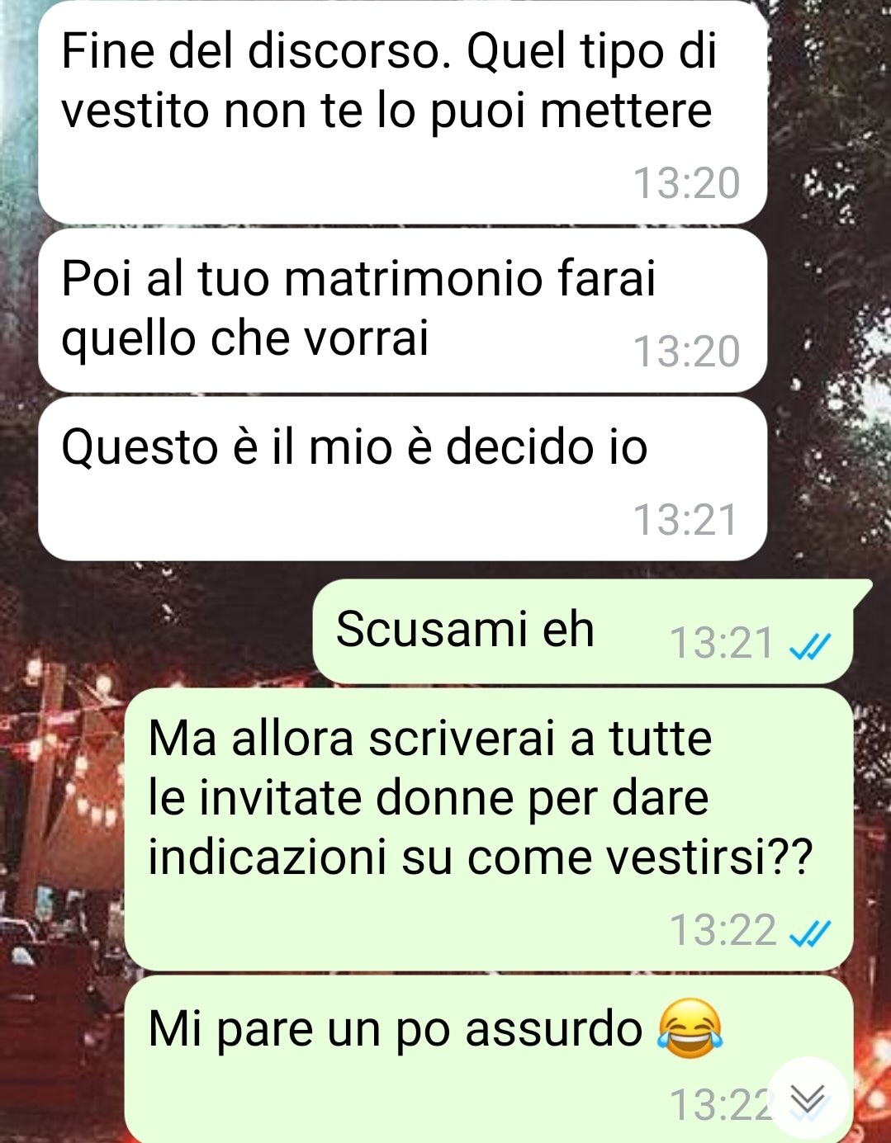Image resolution: width=891 pixels, height=1143 pixels.
Task: Click the 13:21 timestamp under 'decido io'
Action: point(685,520)
